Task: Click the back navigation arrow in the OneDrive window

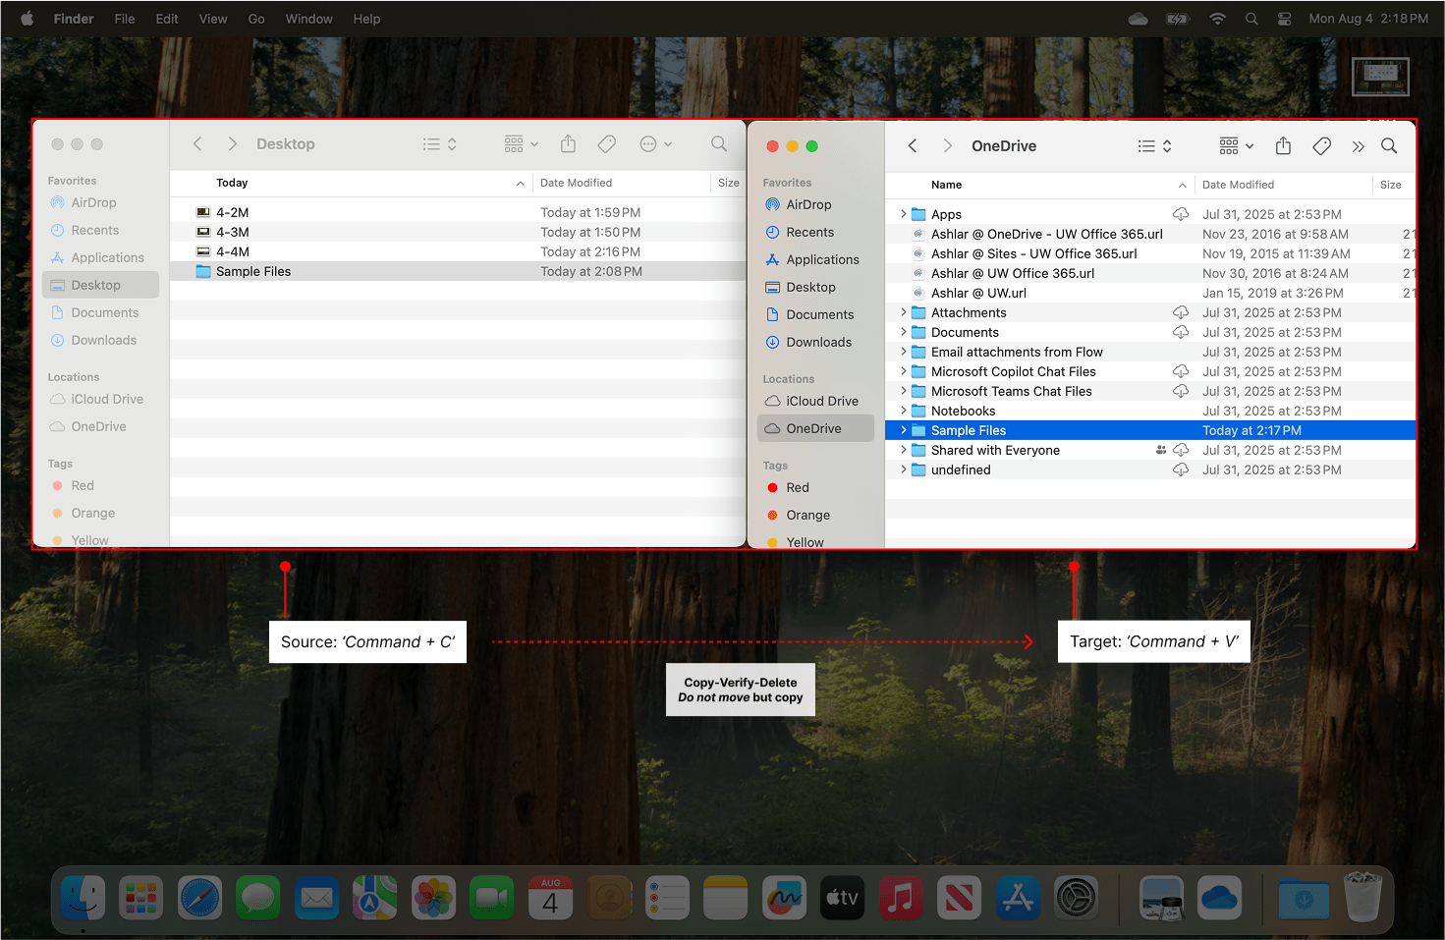Action: coord(912,145)
